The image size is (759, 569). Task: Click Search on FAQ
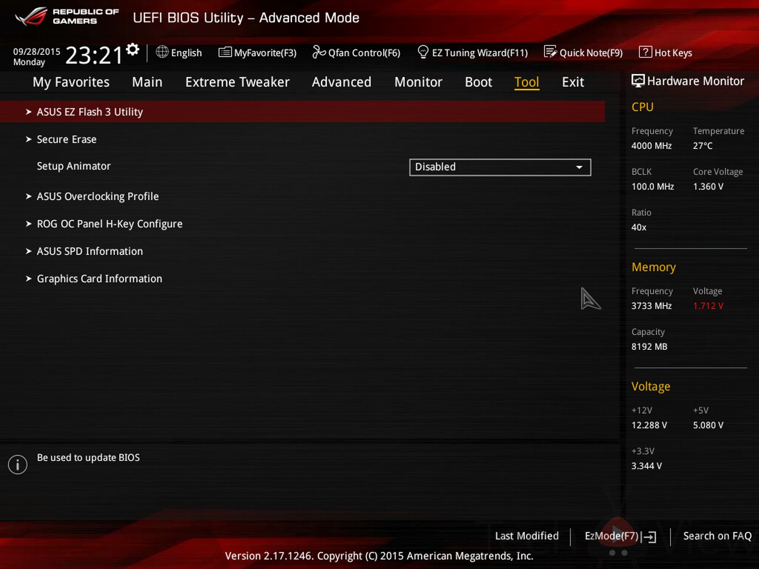click(x=717, y=536)
